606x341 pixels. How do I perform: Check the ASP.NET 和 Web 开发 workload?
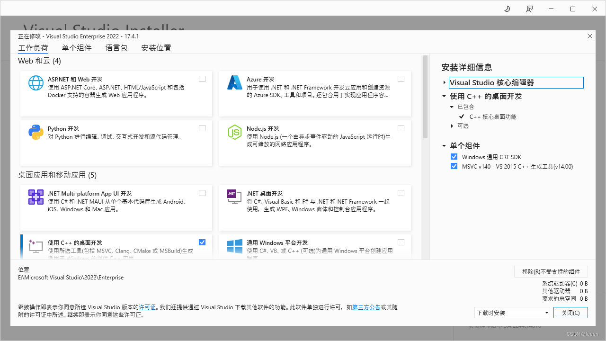click(x=202, y=79)
